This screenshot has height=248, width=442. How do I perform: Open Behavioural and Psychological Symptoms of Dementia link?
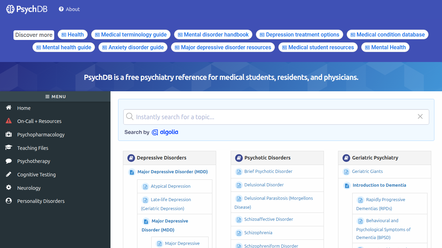(384, 229)
